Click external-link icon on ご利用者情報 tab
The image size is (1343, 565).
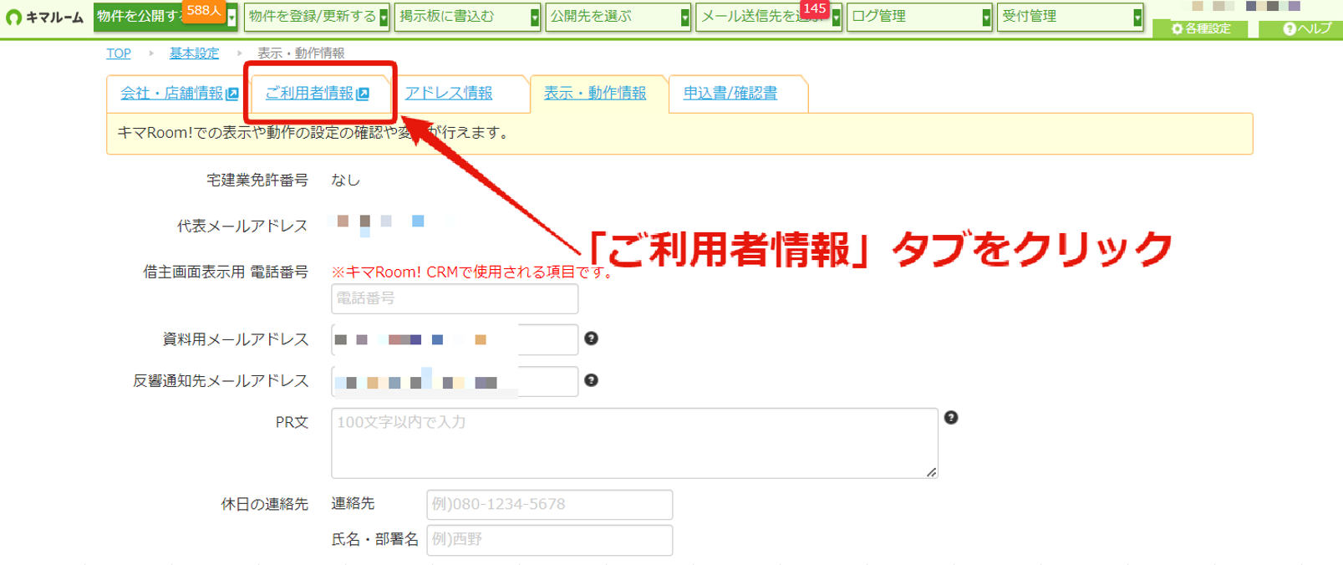click(363, 94)
